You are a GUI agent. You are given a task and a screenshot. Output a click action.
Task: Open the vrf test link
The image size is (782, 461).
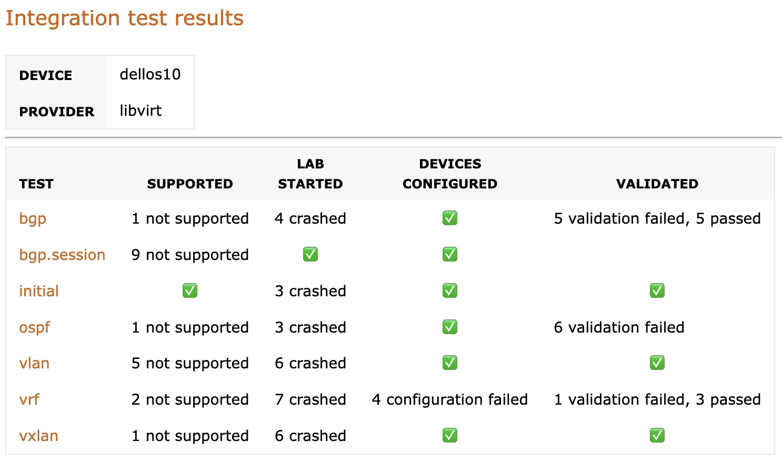tap(29, 399)
